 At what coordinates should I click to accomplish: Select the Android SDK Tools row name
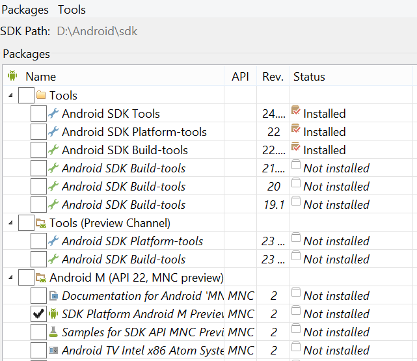point(111,114)
